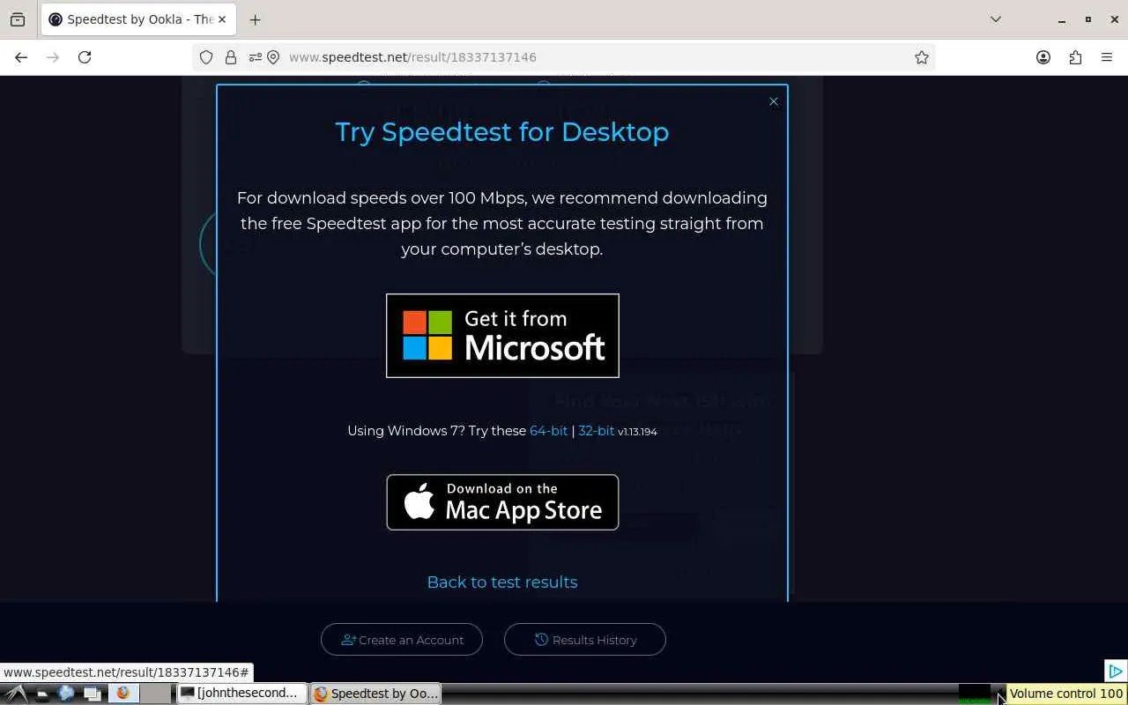This screenshot has width=1128, height=705.
Task: Switch to the Firefox desktop pager workspace
Action: pos(124,694)
